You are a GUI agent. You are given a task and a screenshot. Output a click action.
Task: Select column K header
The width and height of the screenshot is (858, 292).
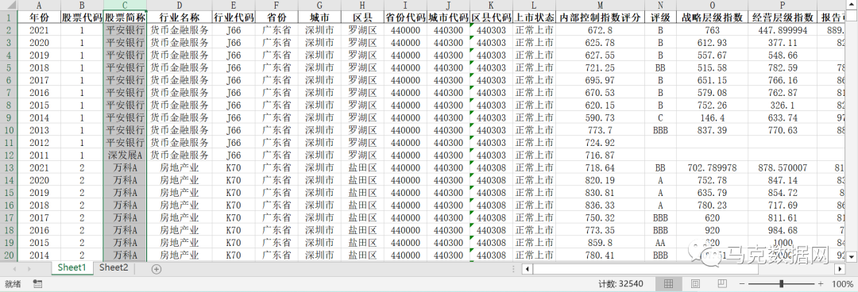point(492,5)
